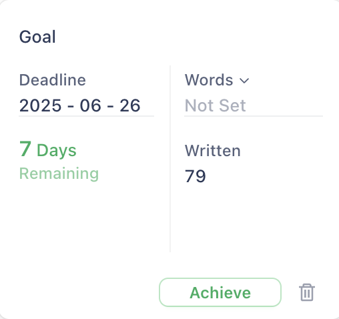
Task: Edit the deadline date field
Action: (x=86, y=105)
